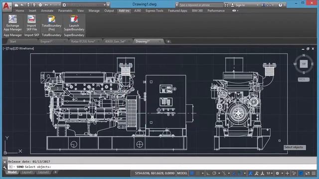
Task: Click Launch SuperBoundary tool
Action: coord(74,23)
